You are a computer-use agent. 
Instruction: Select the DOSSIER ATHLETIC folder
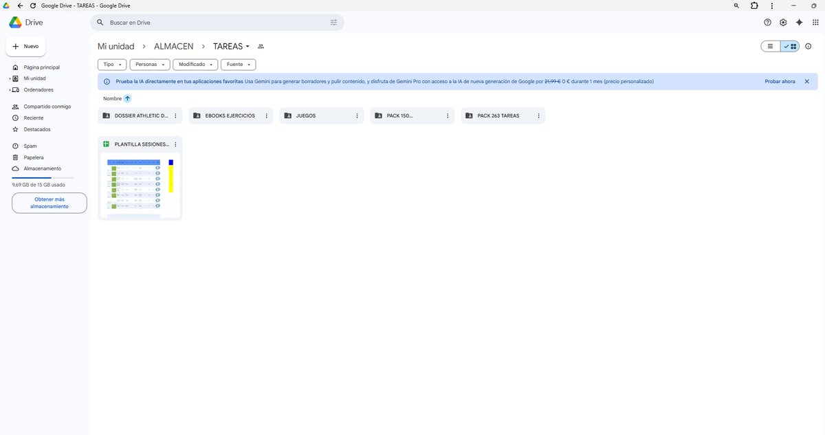(140, 116)
